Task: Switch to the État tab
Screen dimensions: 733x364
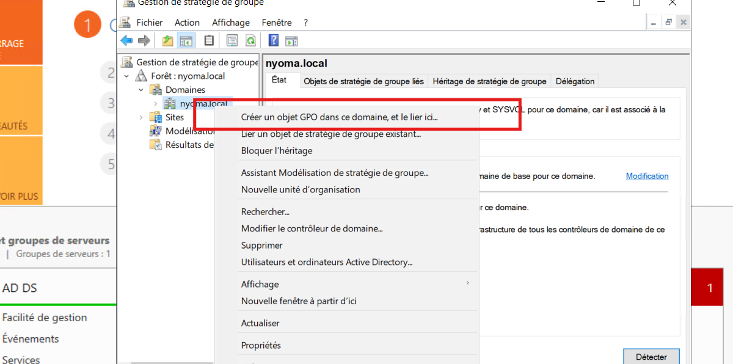Action: pos(279,81)
